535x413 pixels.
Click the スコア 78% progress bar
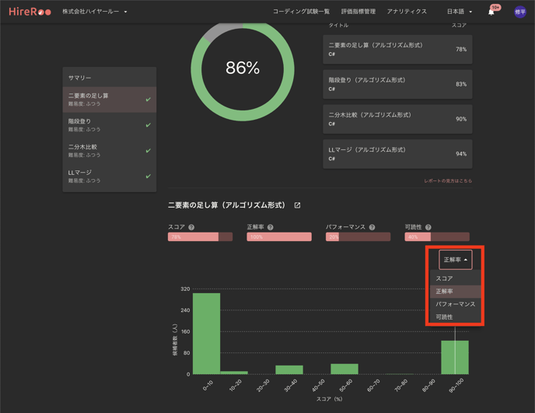pyautogui.click(x=201, y=237)
